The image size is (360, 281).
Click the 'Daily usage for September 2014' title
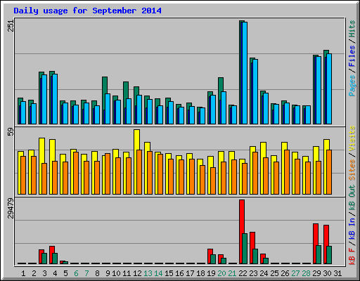click(x=87, y=11)
